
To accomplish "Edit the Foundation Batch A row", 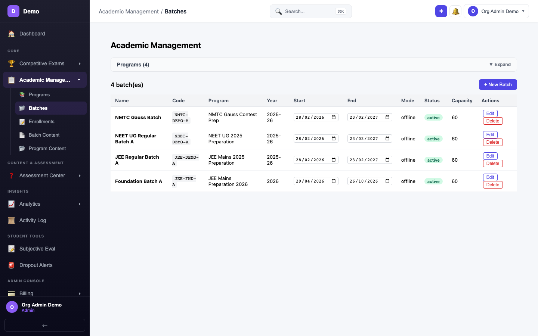I will pyautogui.click(x=490, y=177).
